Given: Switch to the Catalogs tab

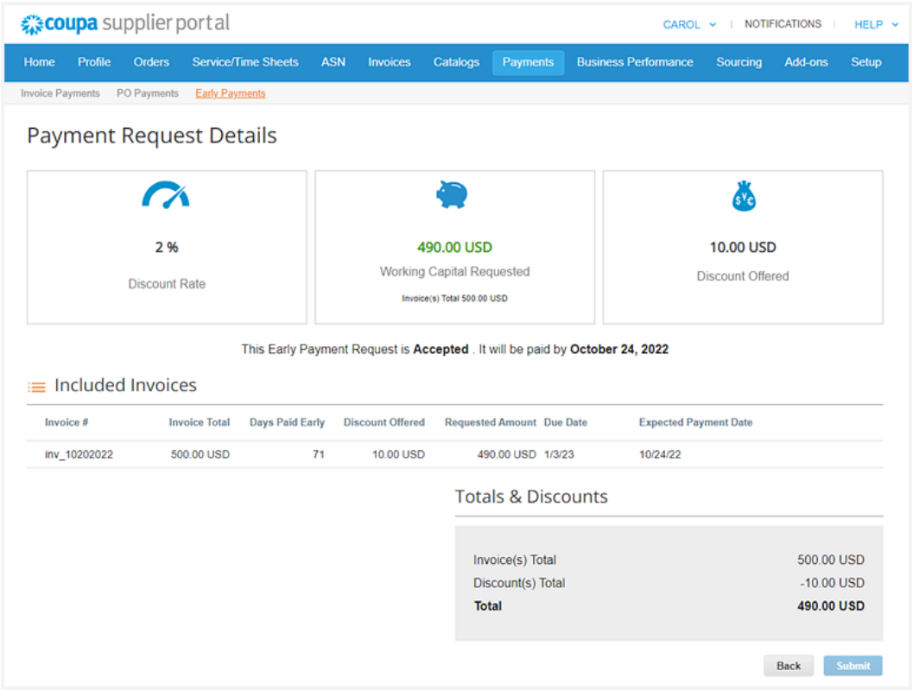Looking at the screenshot, I should tap(456, 62).
